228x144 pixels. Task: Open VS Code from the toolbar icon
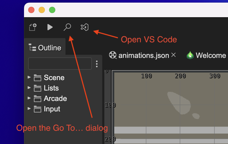(85, 27)
